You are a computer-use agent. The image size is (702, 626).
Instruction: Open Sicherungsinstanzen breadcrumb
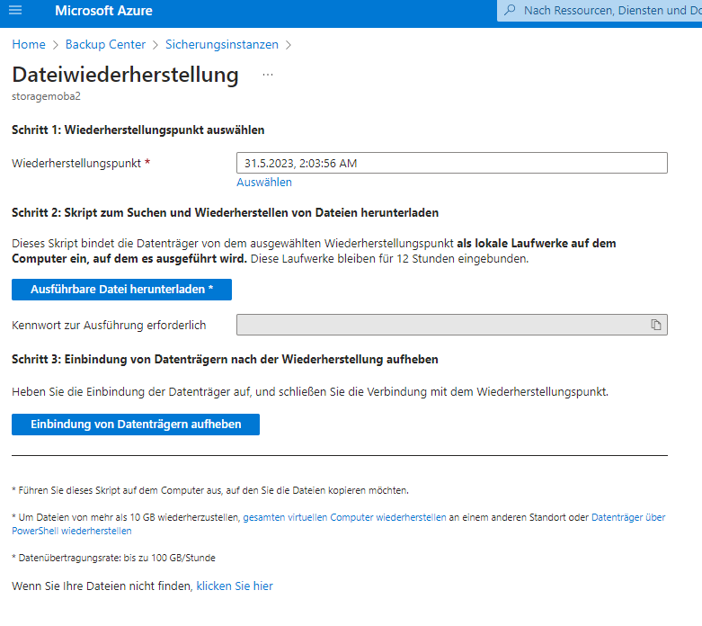222,44
